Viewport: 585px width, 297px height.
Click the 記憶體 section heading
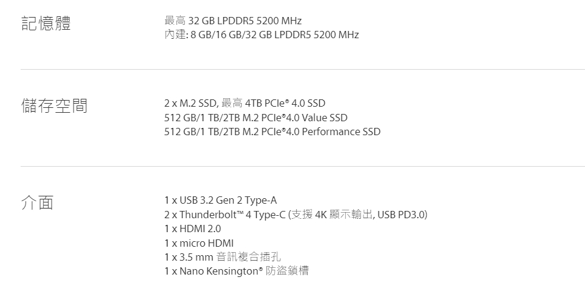pyautogui.click(x=46, y=23)
